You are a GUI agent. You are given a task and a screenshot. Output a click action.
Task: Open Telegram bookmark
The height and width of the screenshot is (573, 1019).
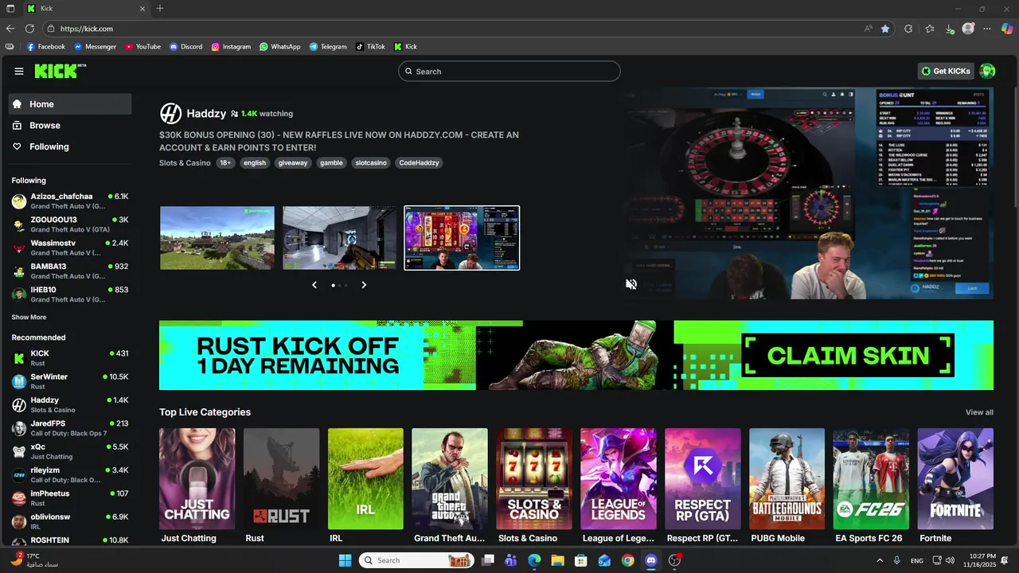[x=328, y=47]
